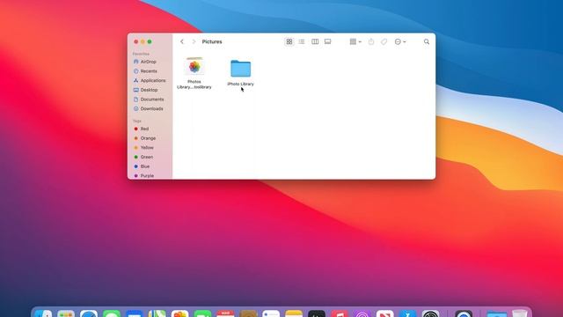
Task: Open the group-by dropdown
Action: (x=355, y=41)
